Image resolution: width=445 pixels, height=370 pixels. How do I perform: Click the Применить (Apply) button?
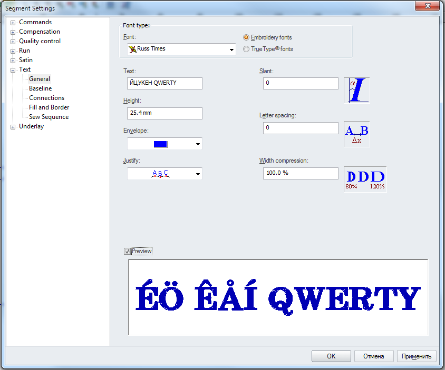417,356
